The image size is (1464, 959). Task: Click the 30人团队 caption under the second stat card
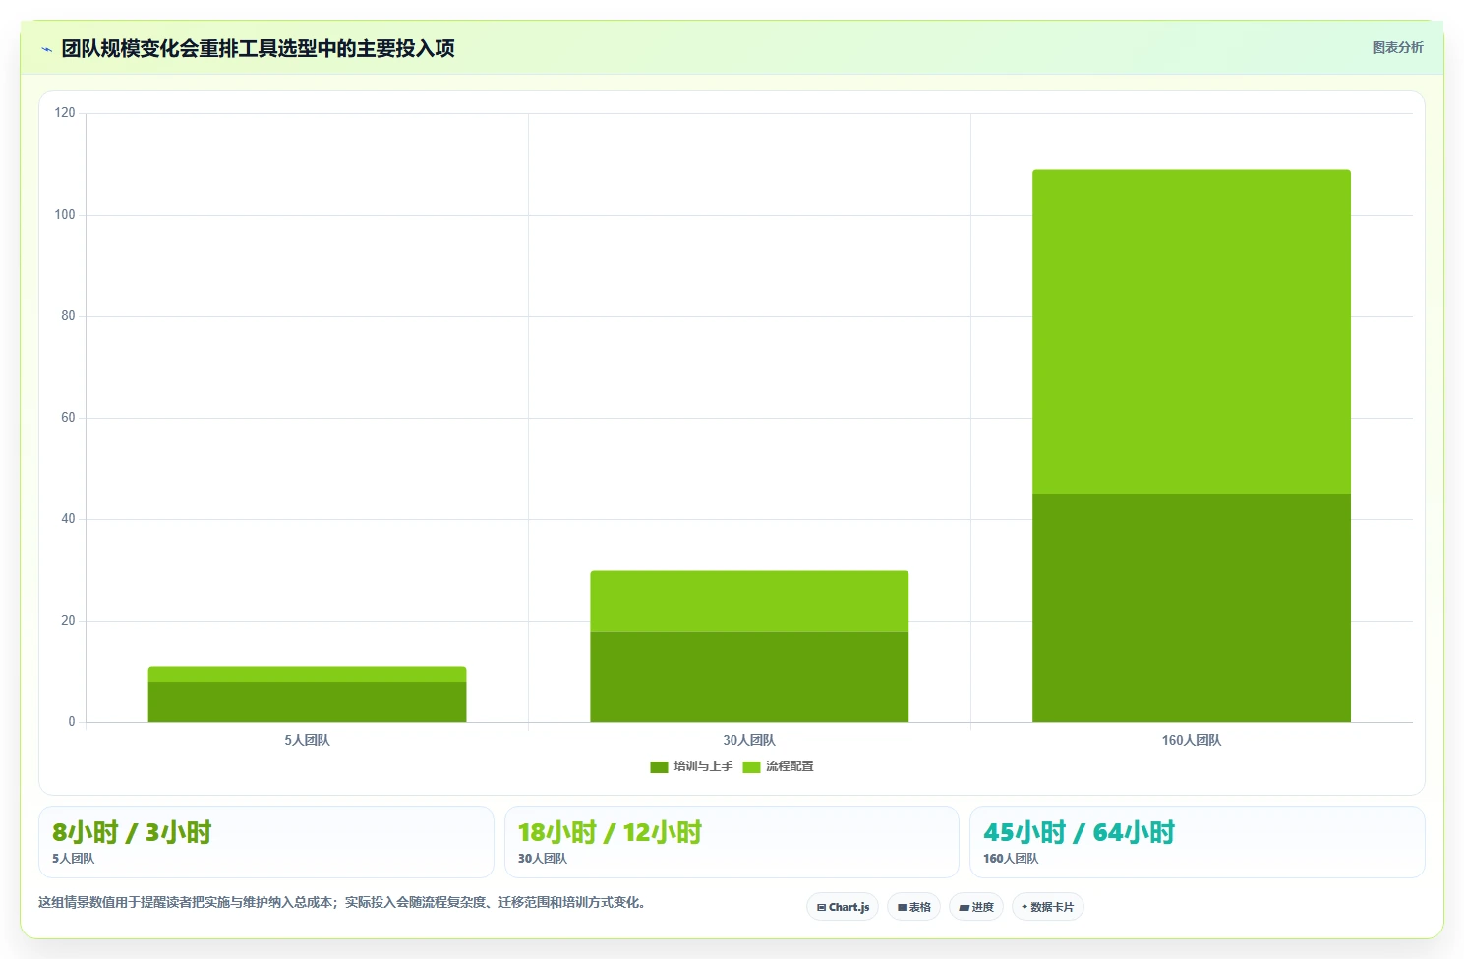point(543,859)
